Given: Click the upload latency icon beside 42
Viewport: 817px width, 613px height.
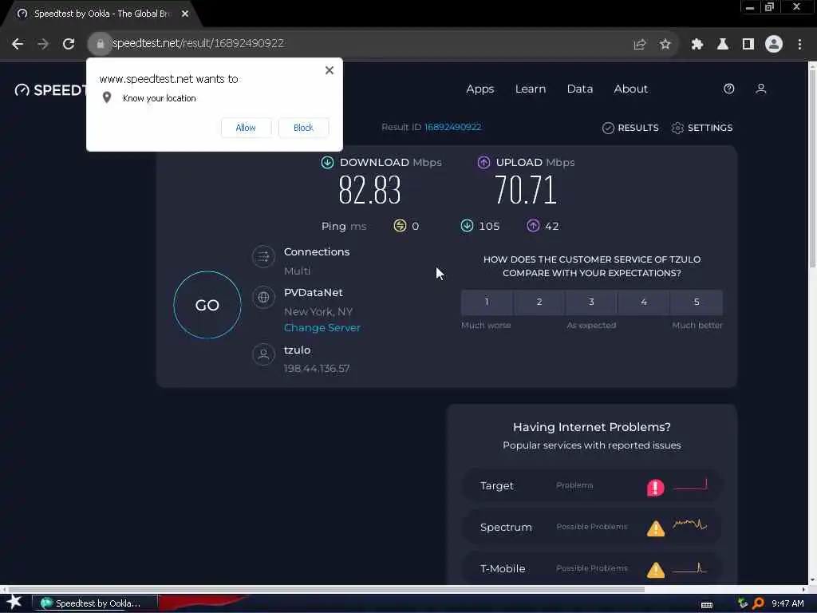Looking at the screenshot, I should pos(532,226).
